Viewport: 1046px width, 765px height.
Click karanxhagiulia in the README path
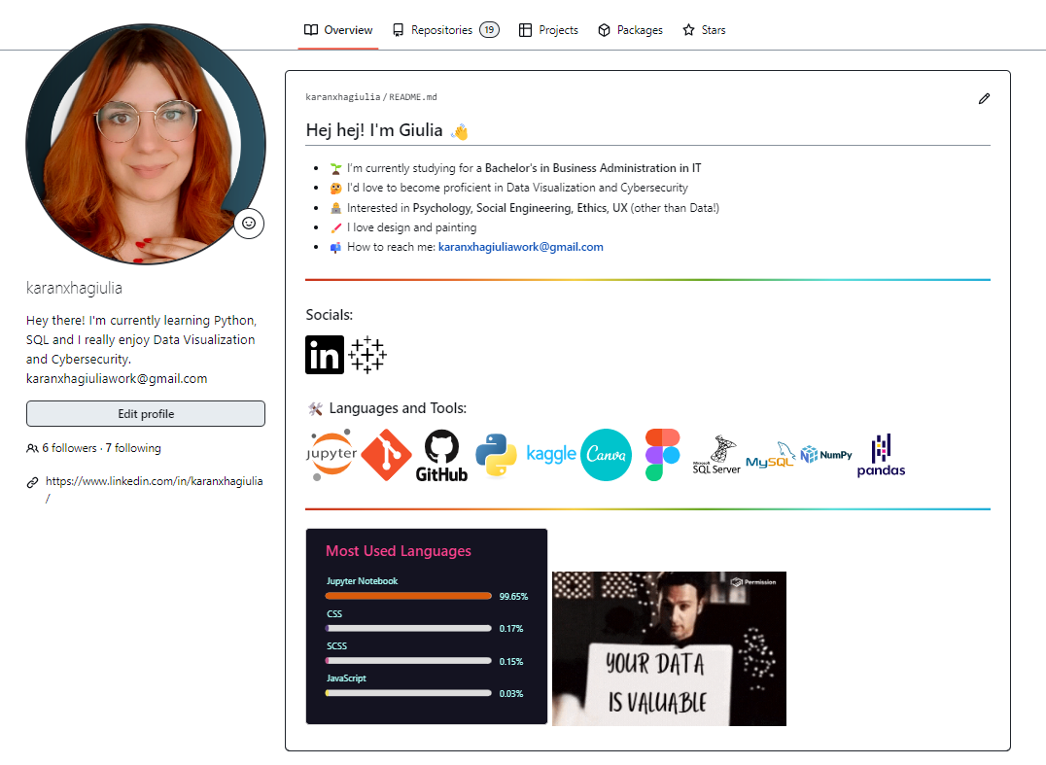(x=343, y=97)
